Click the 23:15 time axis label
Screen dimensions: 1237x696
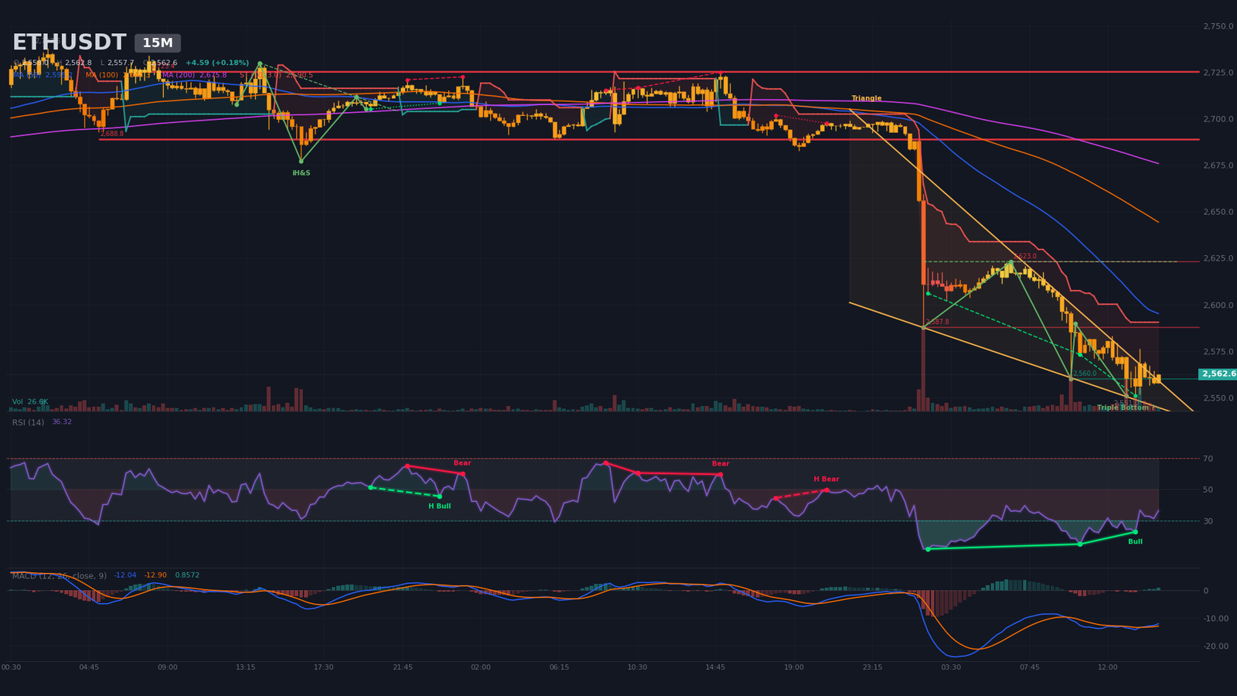(872, 667)
